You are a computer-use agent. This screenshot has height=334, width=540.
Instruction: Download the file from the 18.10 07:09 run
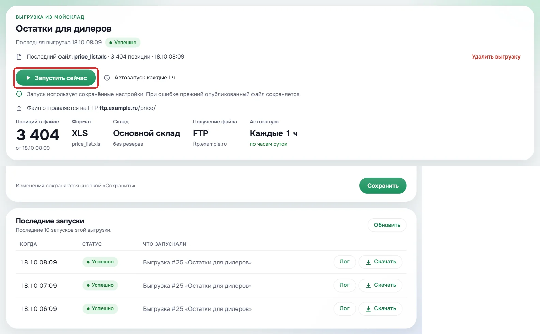(x=381, y=285)
